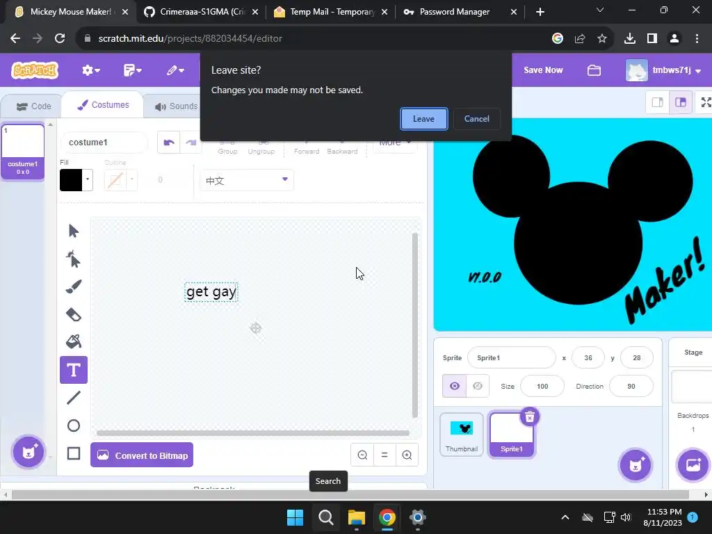
Task: Open the File menu dropdown
Action: click(x=133, y=70)
